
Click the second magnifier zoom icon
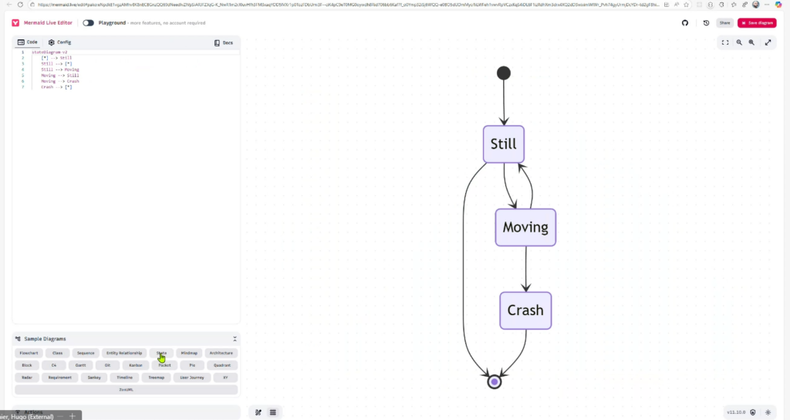751,42
